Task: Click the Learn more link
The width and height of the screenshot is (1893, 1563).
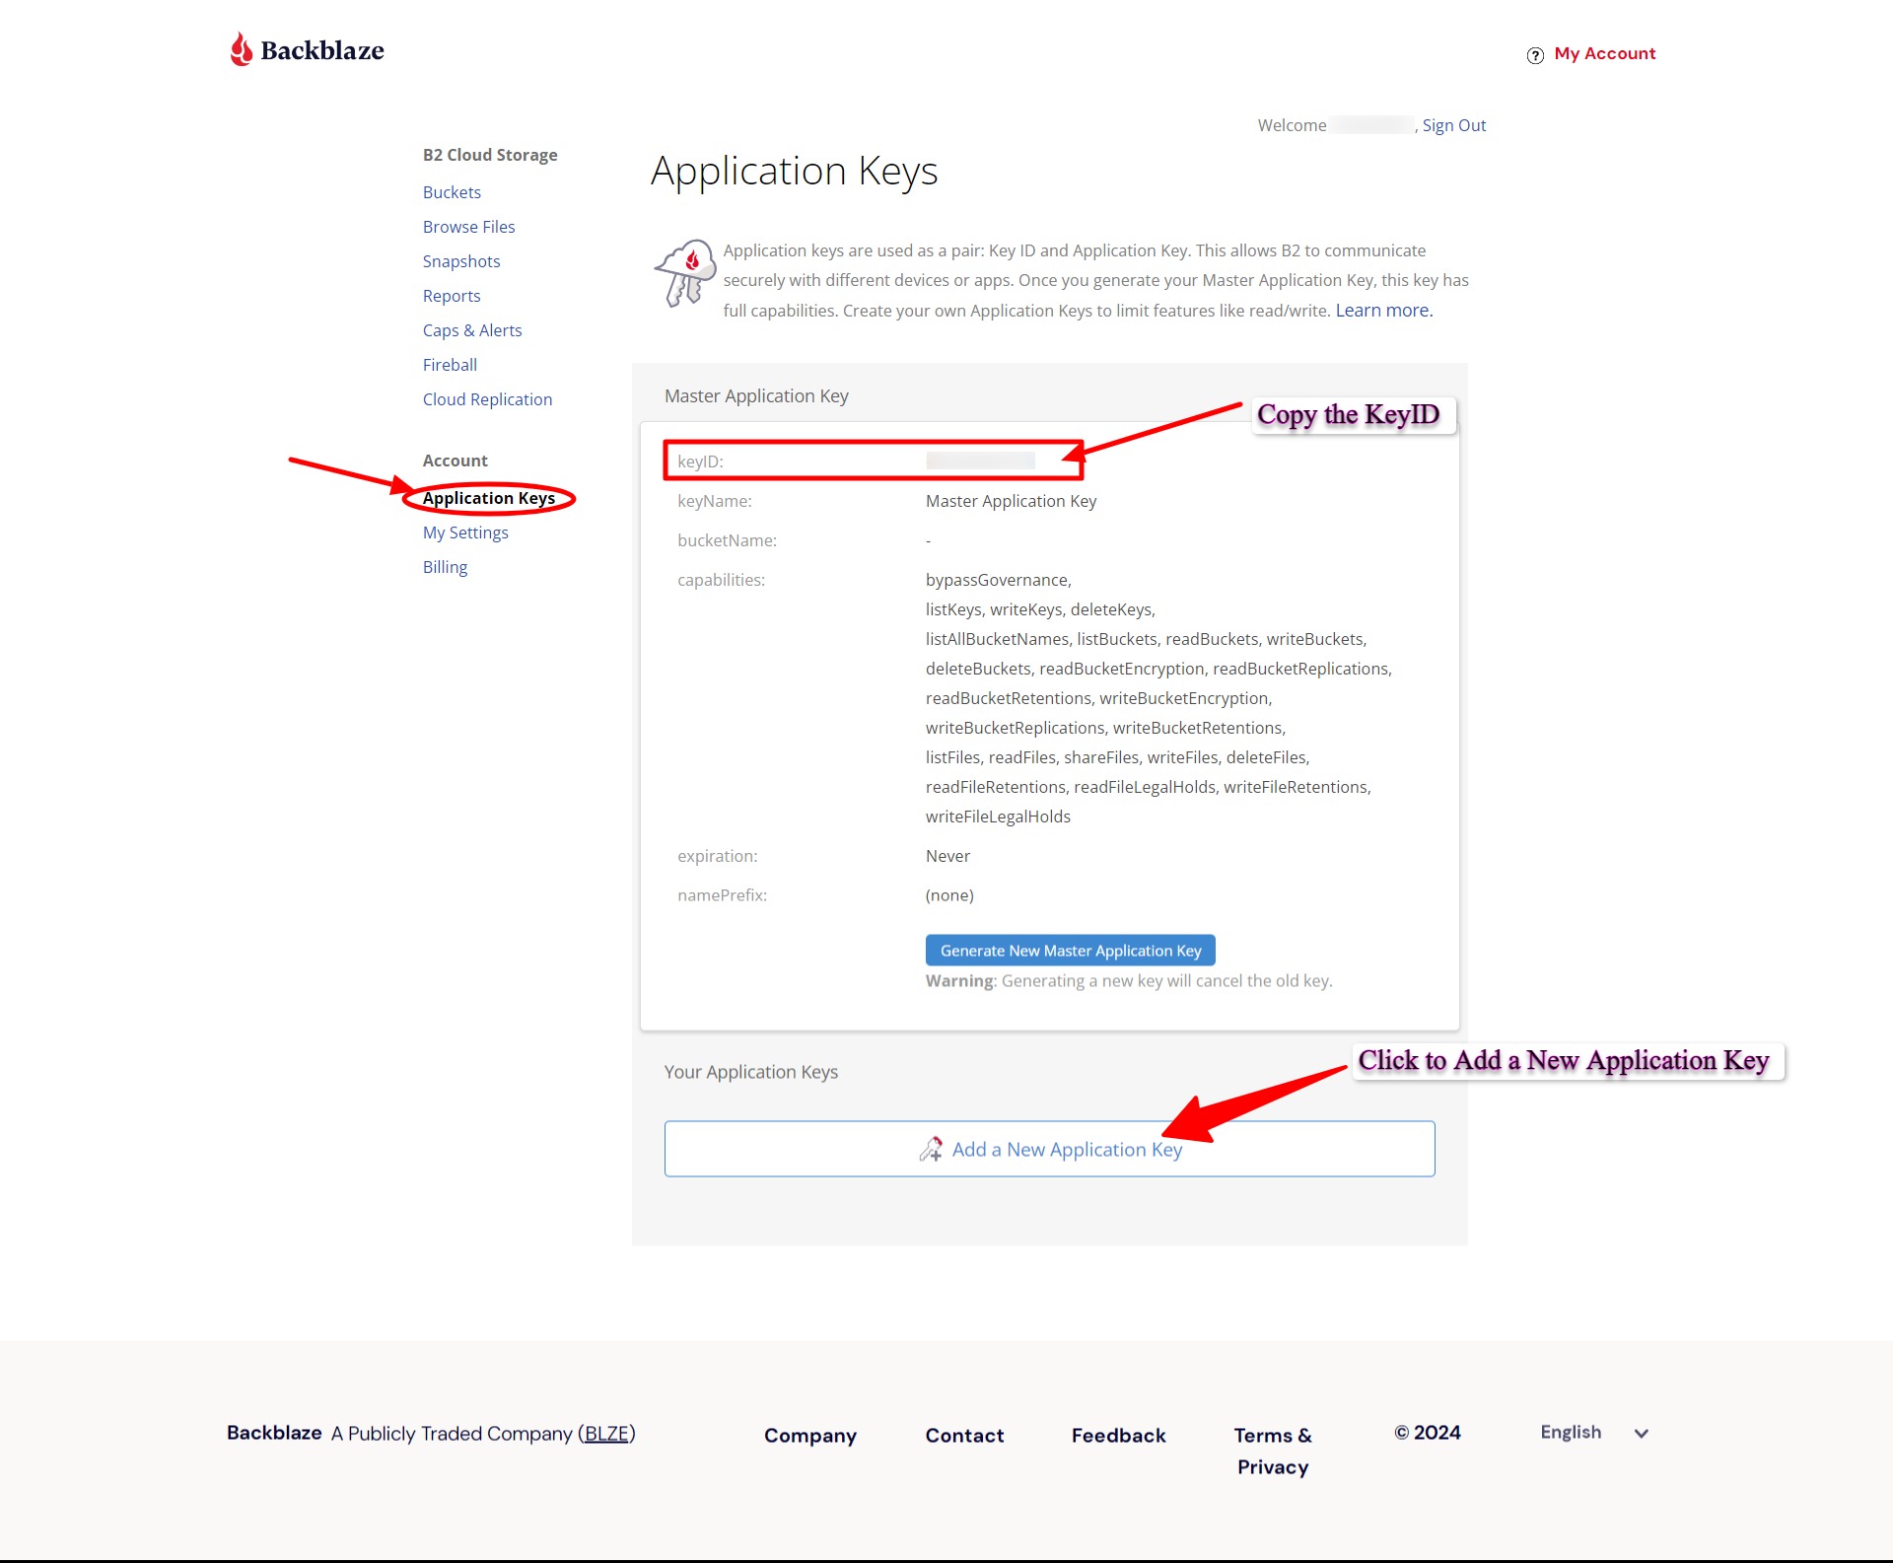Action: coord(1383,311)
